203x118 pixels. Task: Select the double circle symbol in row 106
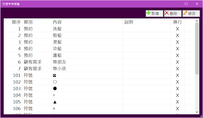click(x=54, y=109)
